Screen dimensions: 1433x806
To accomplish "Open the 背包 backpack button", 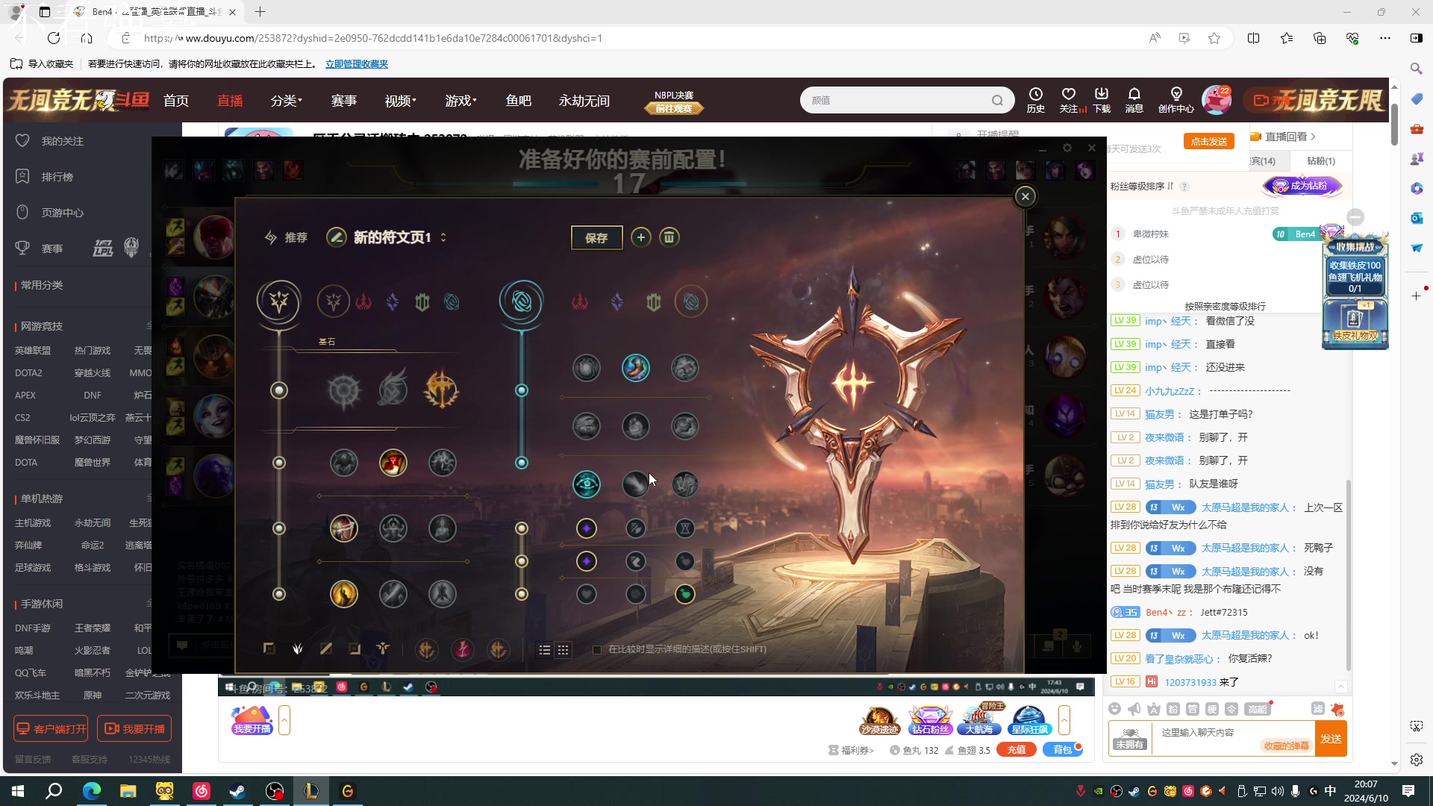I will [1062, 750].
